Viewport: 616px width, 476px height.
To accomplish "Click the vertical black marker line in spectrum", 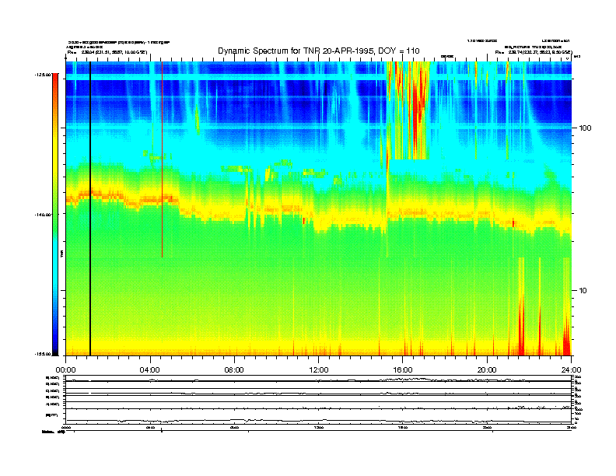I will 90,208.
